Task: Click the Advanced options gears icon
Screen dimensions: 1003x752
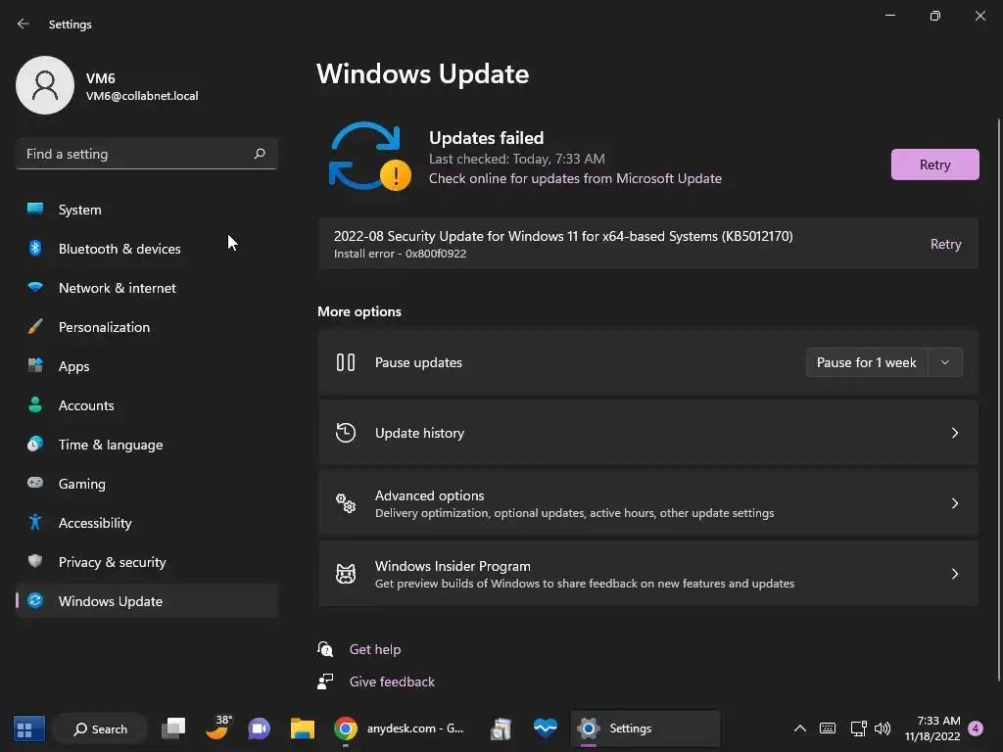Action: [346, 503]
